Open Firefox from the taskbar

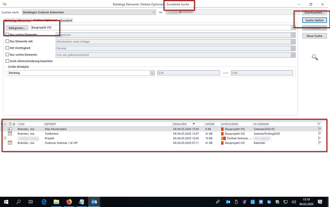coord(68,202)
